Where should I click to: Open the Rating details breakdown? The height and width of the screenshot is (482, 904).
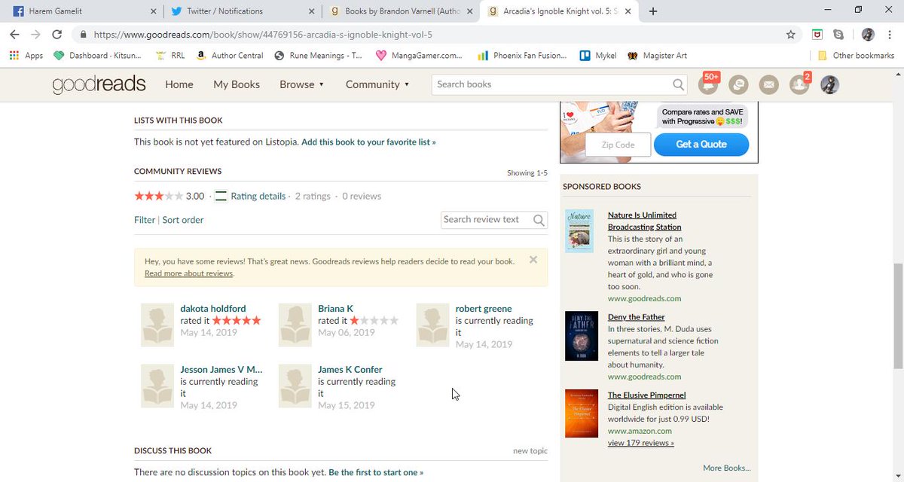tap(258, 196)
